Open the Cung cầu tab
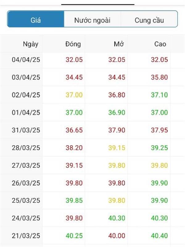 click(x=149, y=21)
